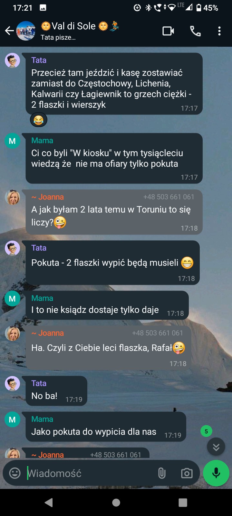The image size is (232, 516).
Task: Tap Android recent apps square button
Action: (x=183, y=502)
